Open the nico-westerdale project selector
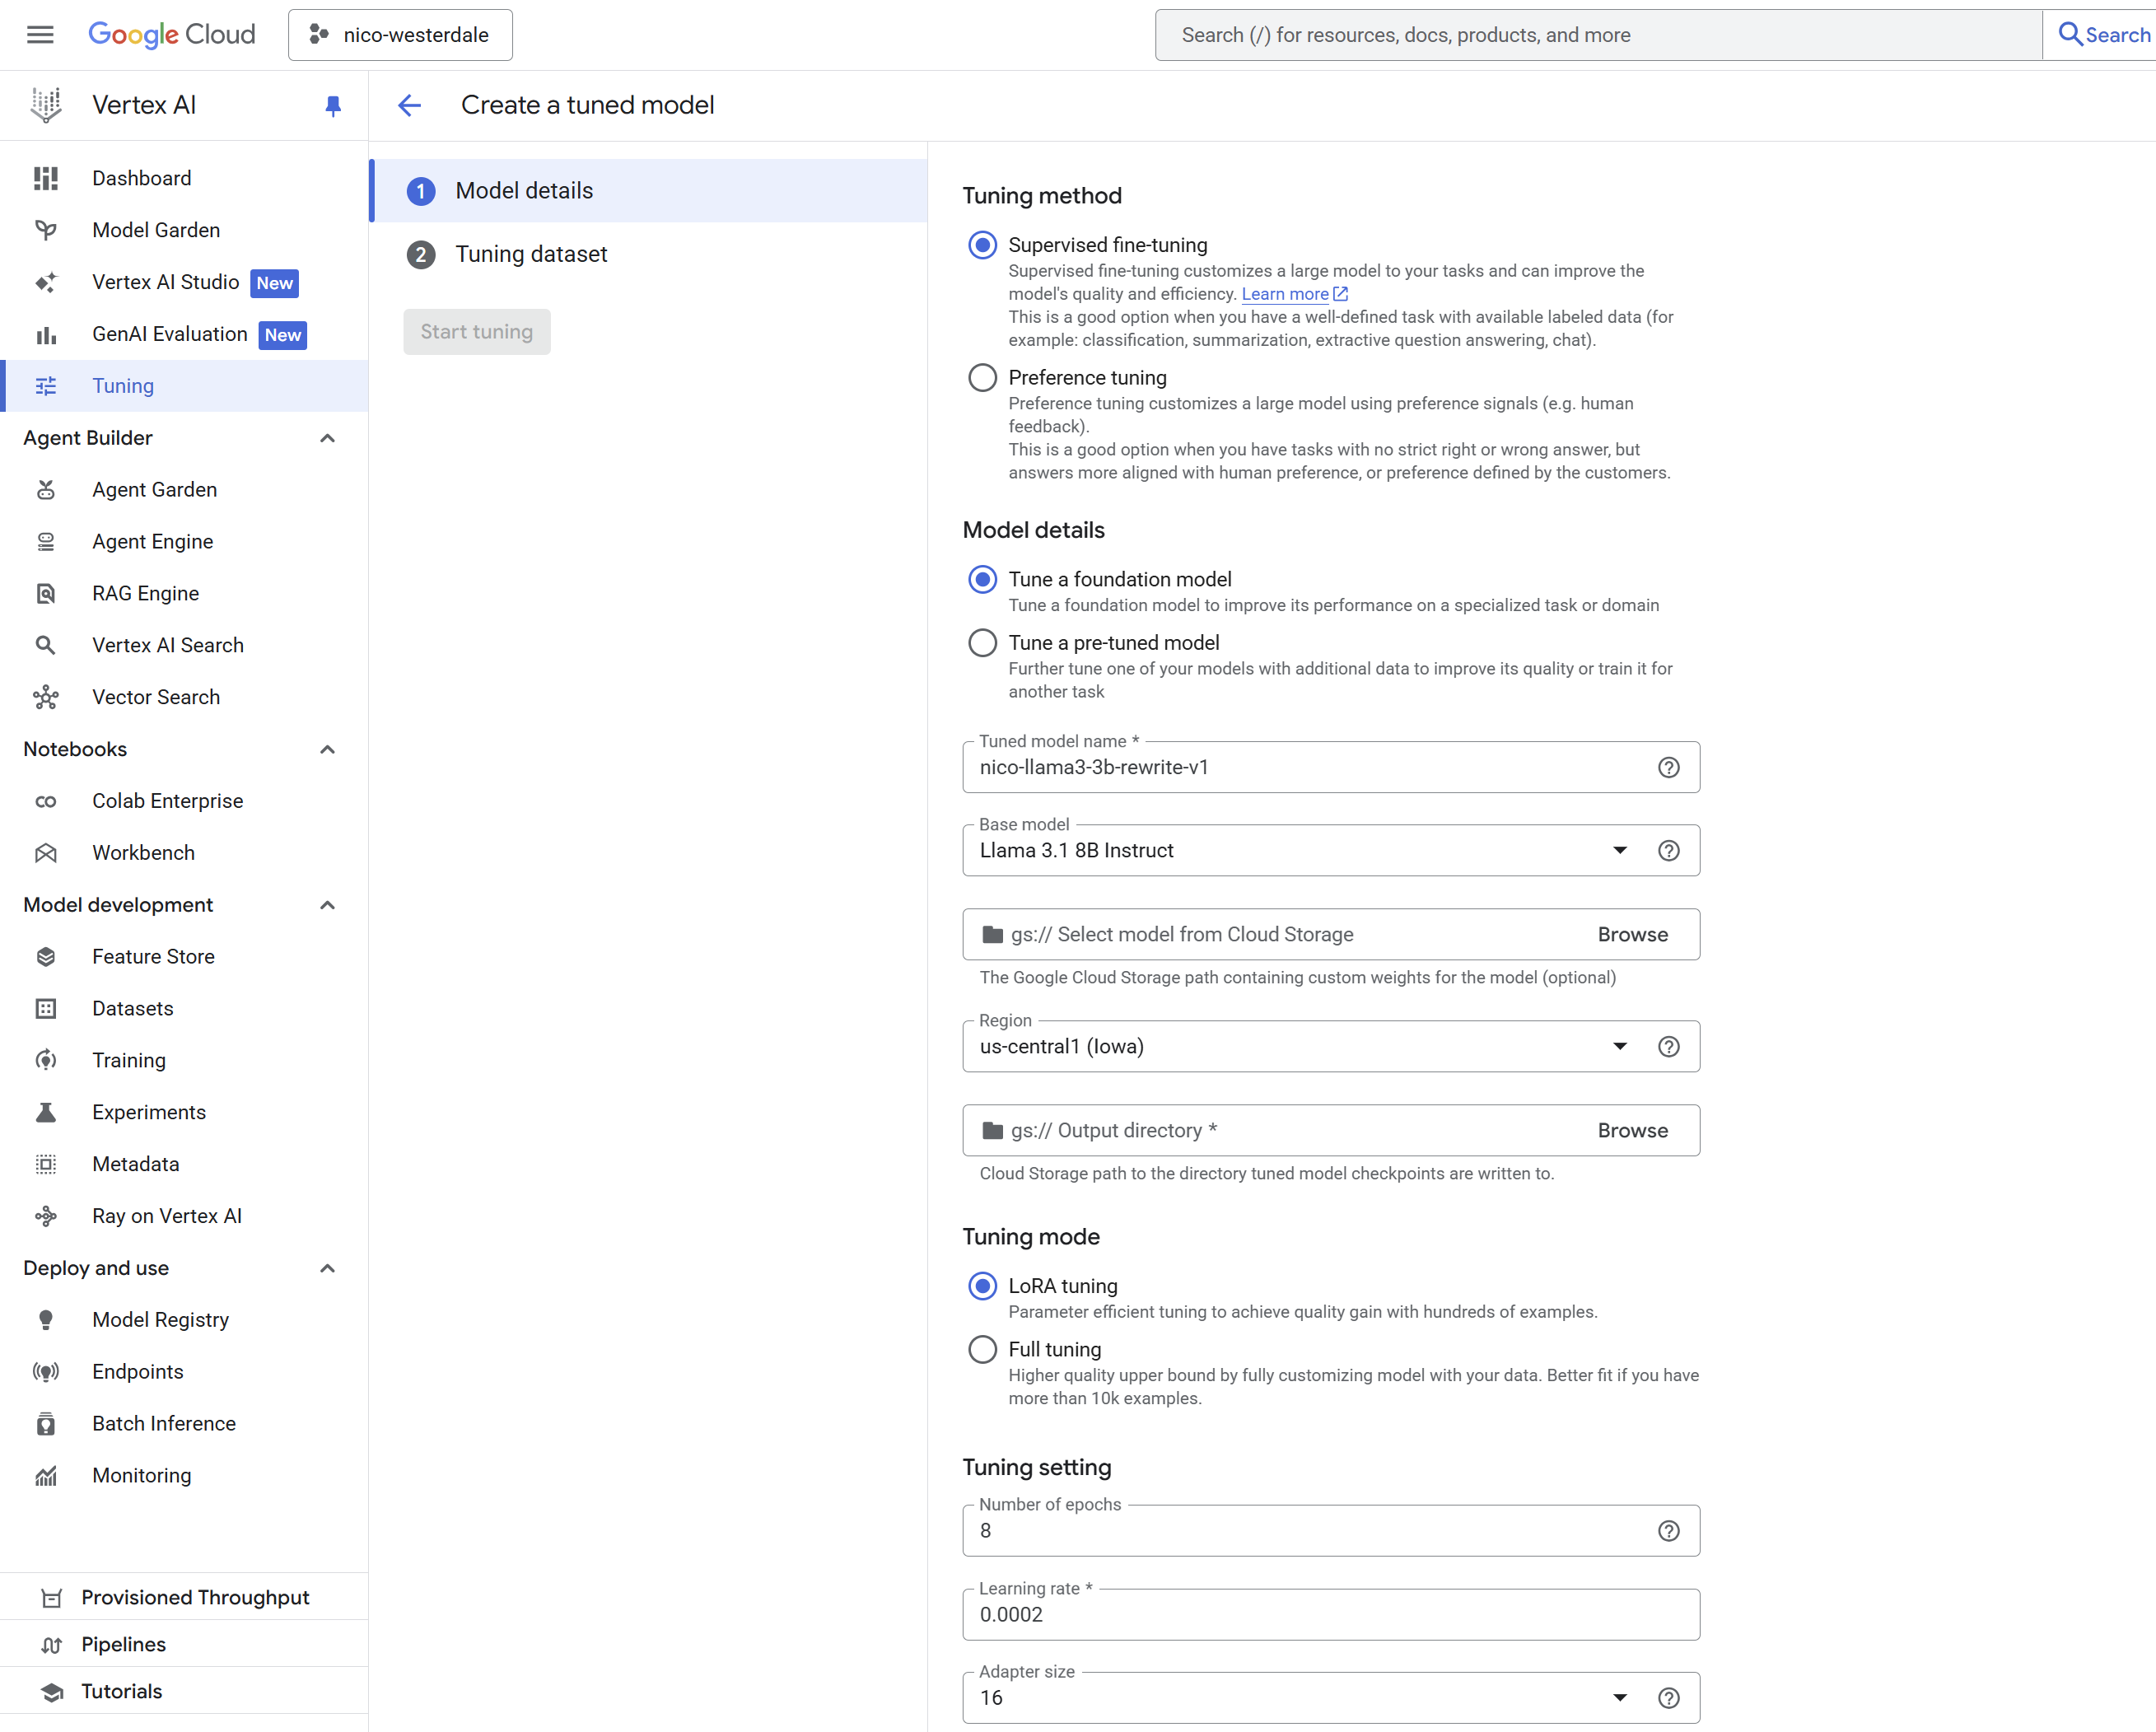This screenshot has height=1732, width=2156. [400, 35]
